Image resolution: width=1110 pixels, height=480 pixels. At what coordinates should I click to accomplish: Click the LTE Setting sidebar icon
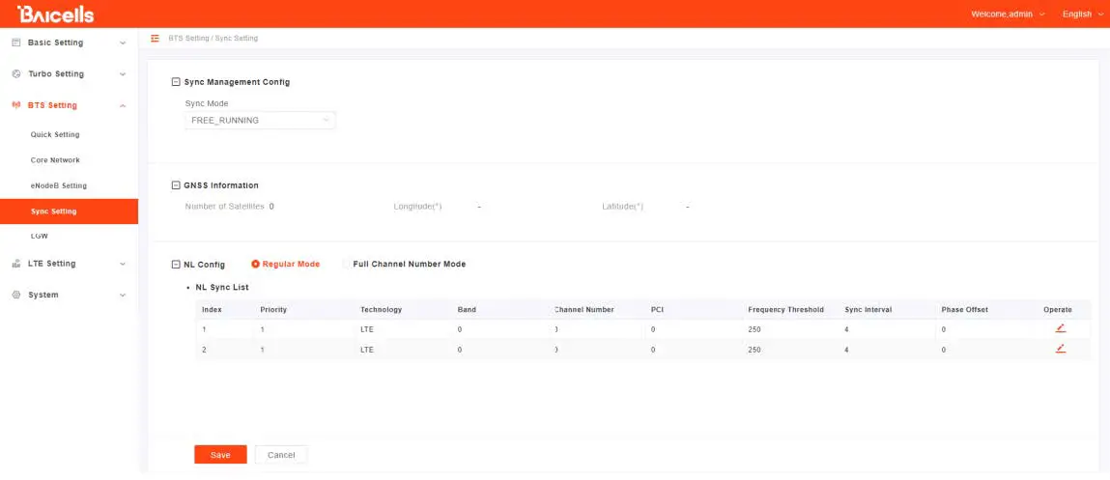click(16, 264)
